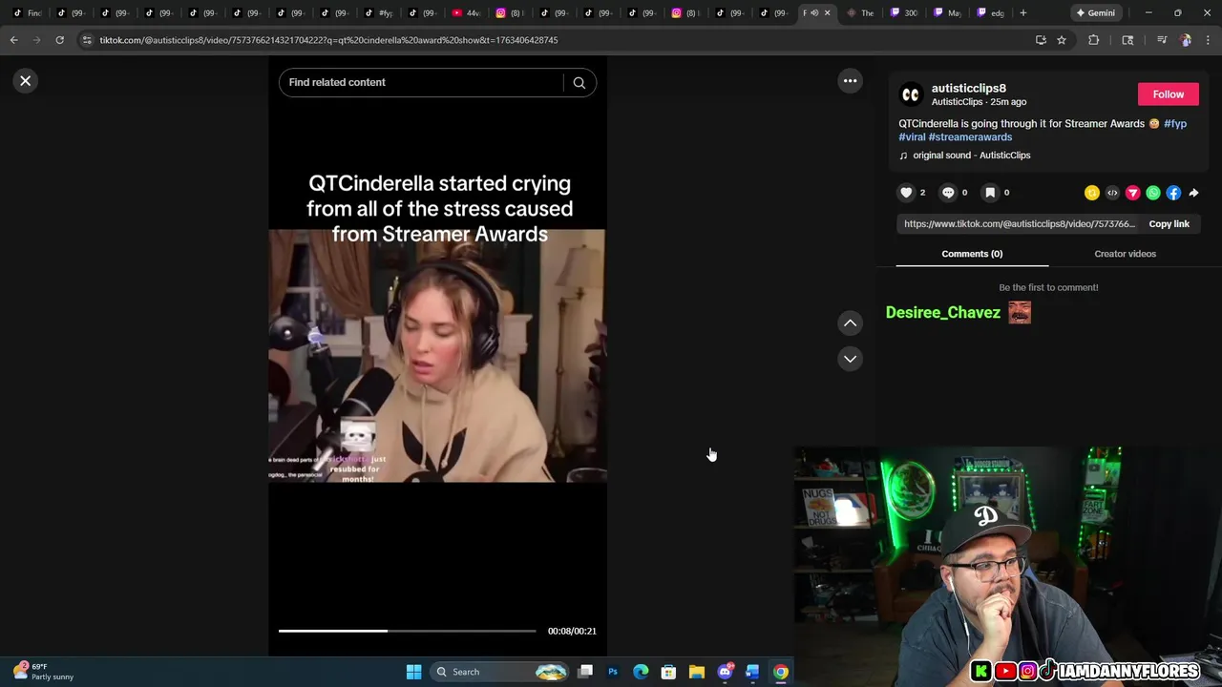The image size is (1222, 687).
Task: Switch to the #fyp TikTok tab
Action: 378,12
